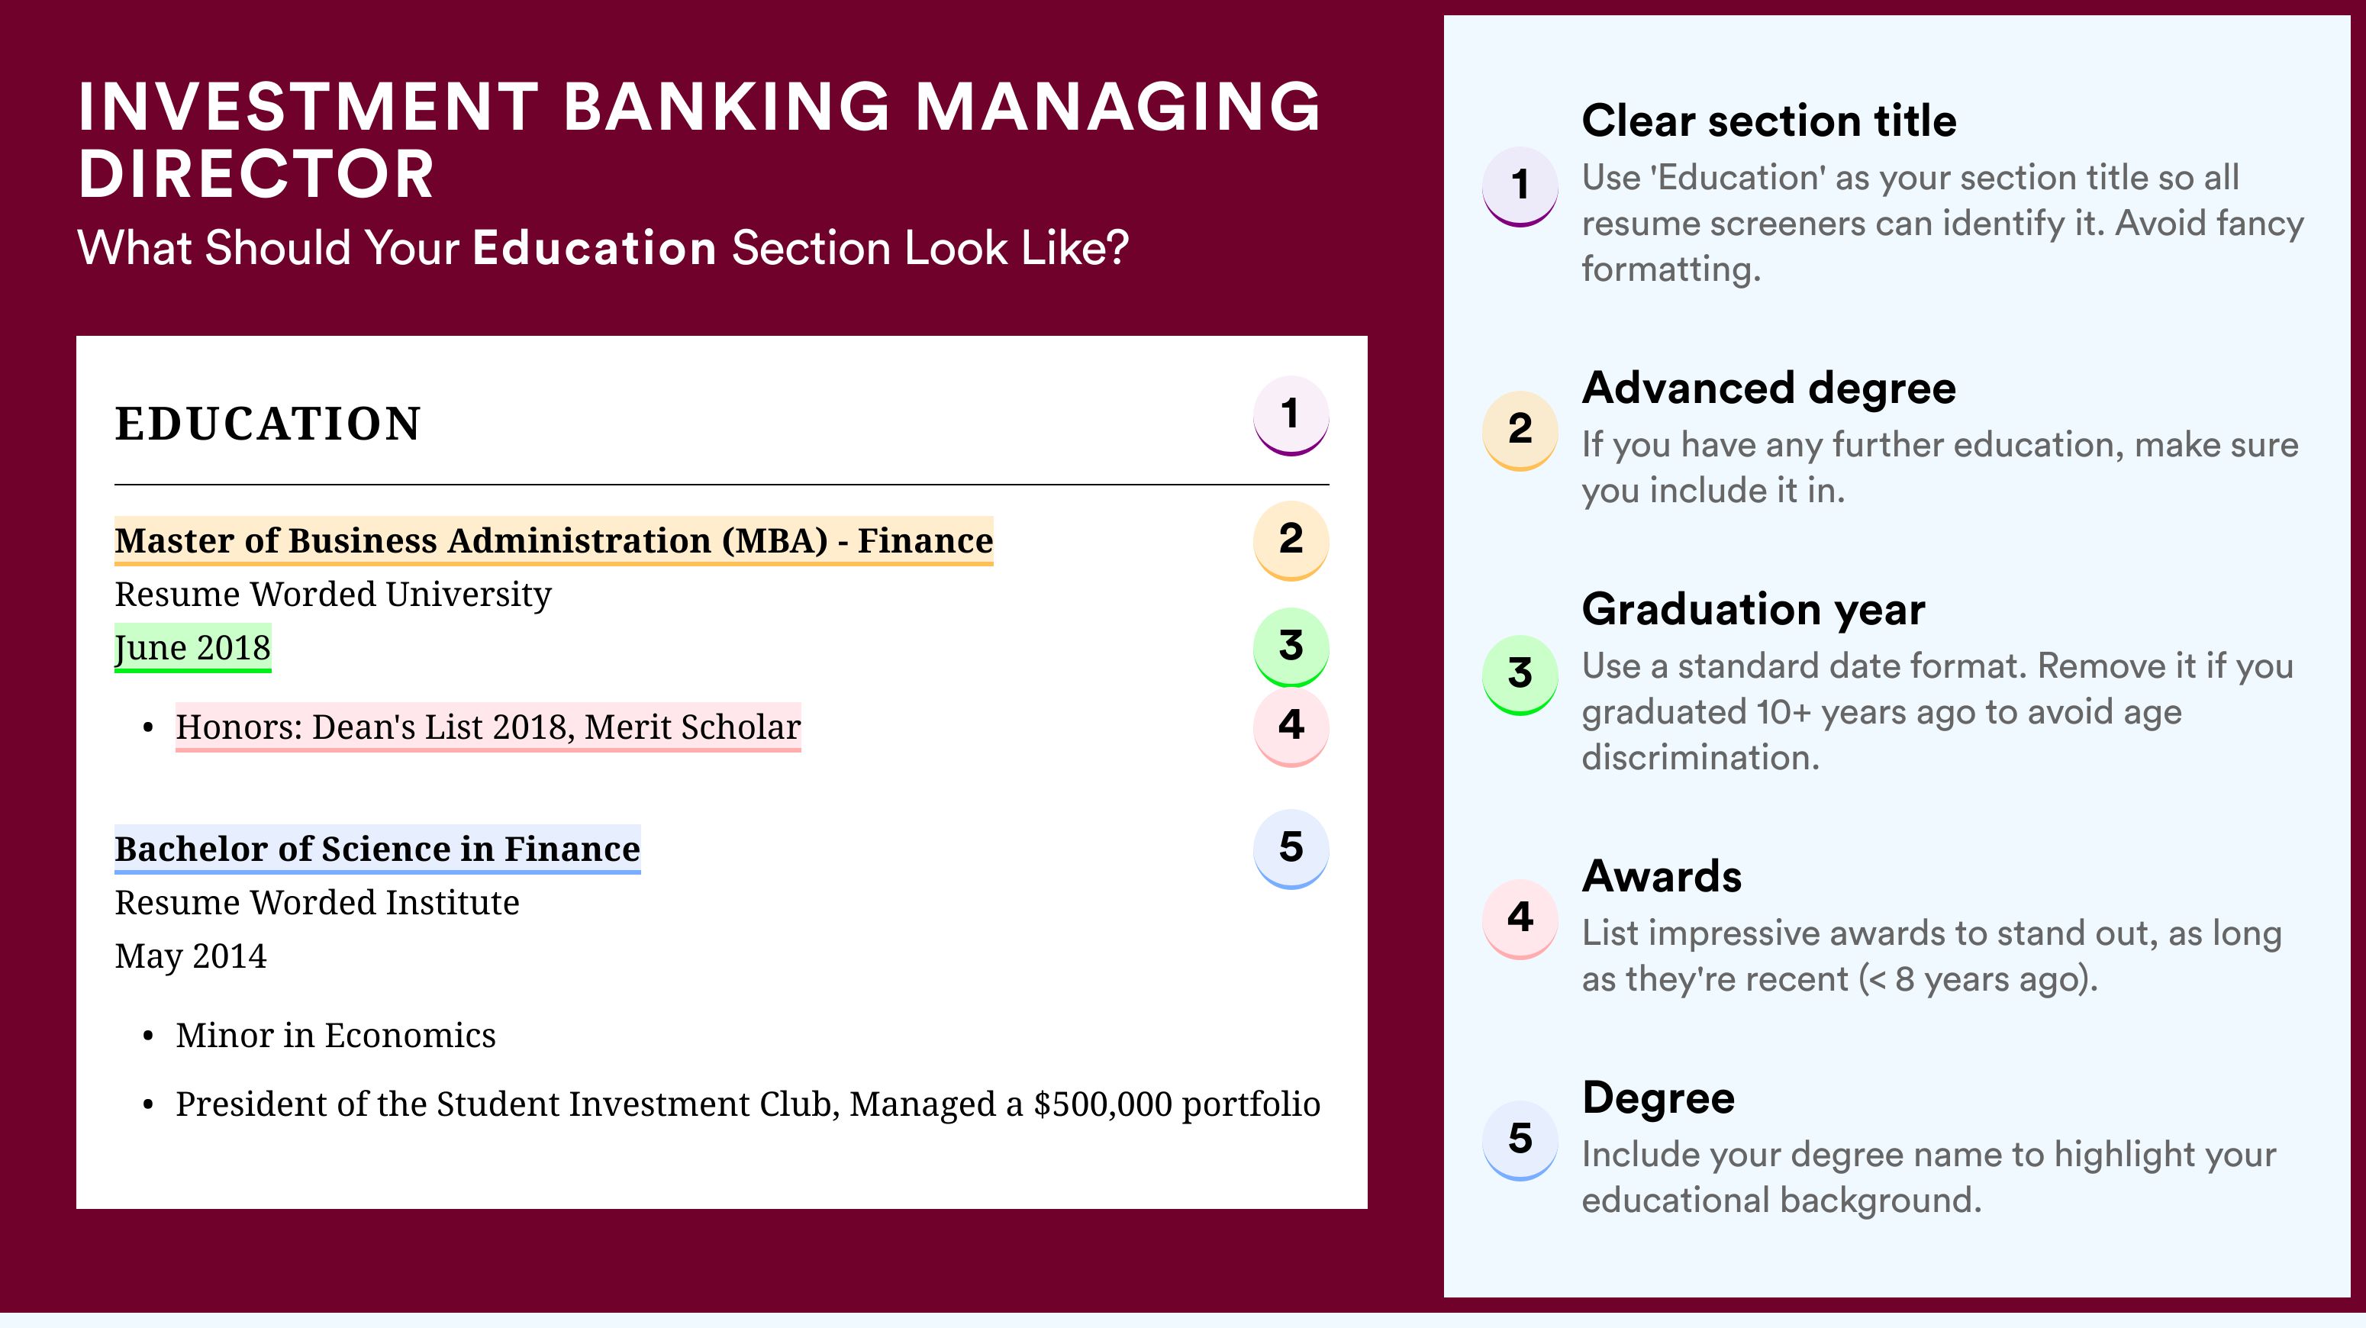
Task: Select badge 3 beside Graduation year tip
Action: (1520, 675)
